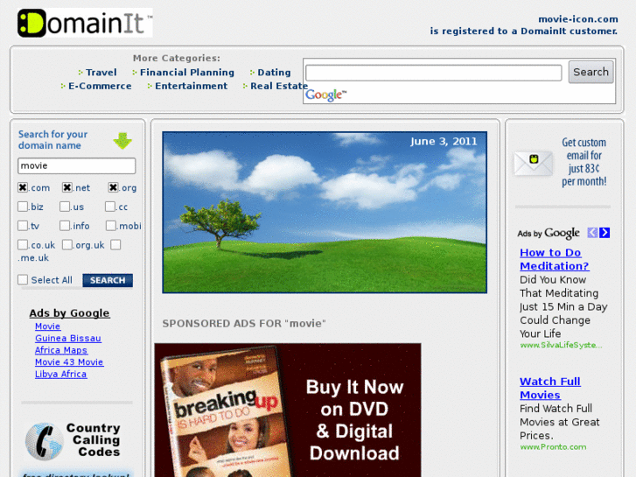The height and width of the screenshot is (477, 636).
Task: Uncheck the .net checkbox
Action: pyautogui.click(x=67, y=187)
